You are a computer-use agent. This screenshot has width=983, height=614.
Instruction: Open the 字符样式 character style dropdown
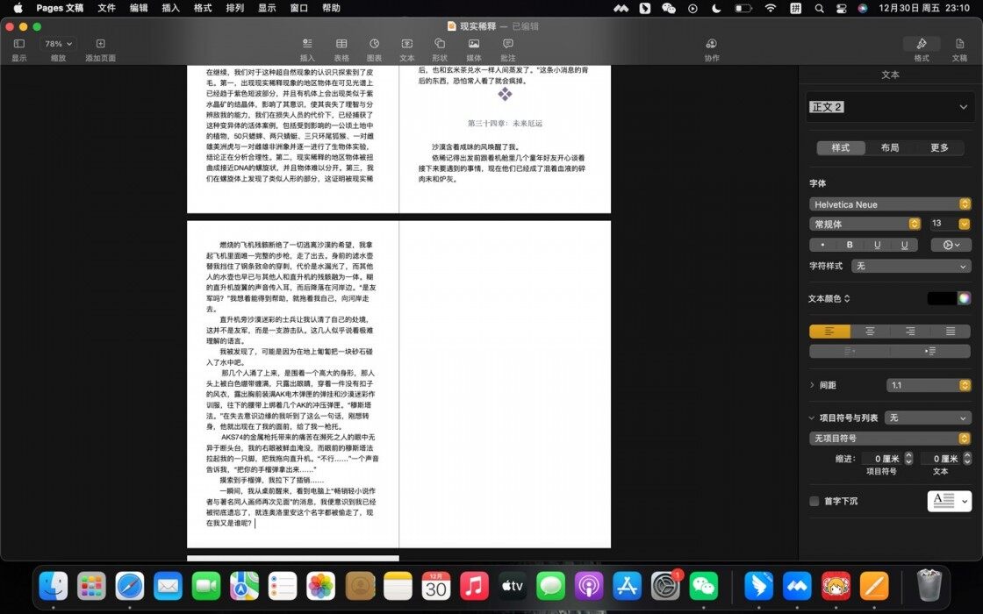[911, 267]
